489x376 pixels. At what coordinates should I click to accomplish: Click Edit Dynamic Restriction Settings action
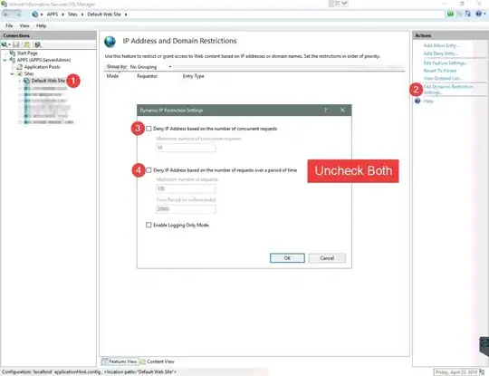448,89
